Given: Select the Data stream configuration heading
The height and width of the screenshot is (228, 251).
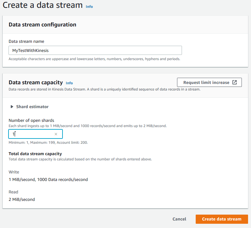Looking at the screenshot, I should 42,24.
